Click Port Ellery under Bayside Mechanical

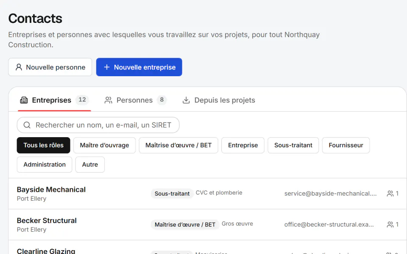point(32,199)
